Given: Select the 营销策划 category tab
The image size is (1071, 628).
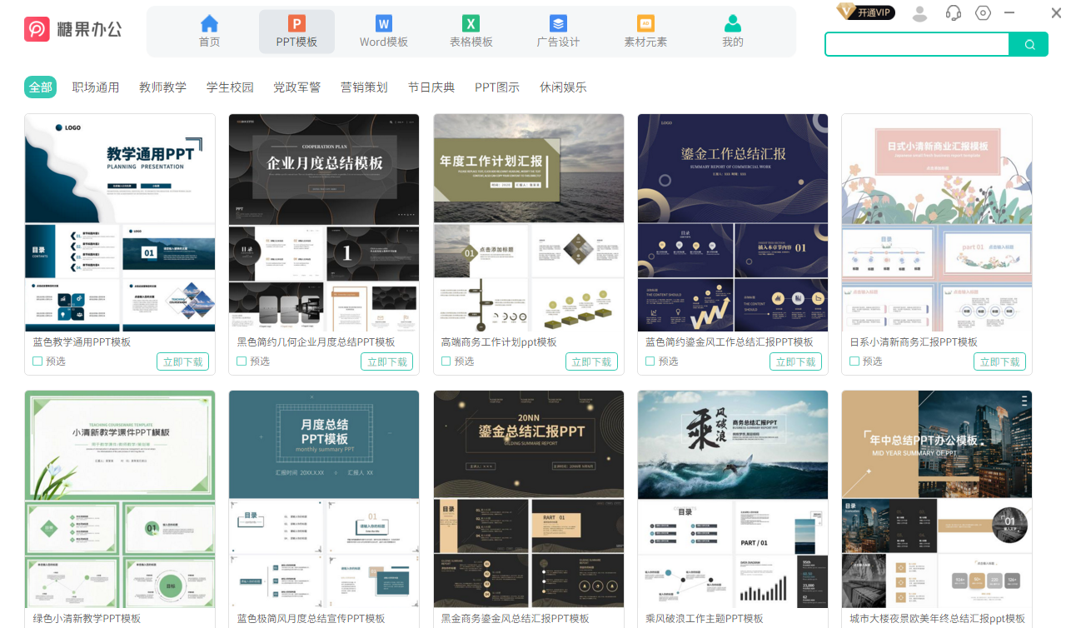Looking at the screenshot, I should click(364, 87).
